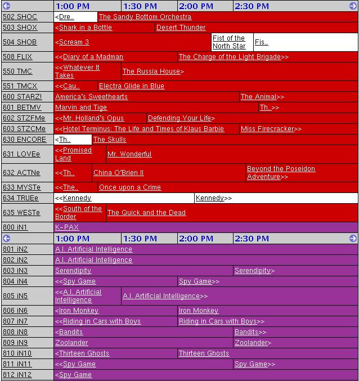Select the 1:00 PM Zoolander showing
The width and height of the screenshot is (359, 381).
pos(71,342)
